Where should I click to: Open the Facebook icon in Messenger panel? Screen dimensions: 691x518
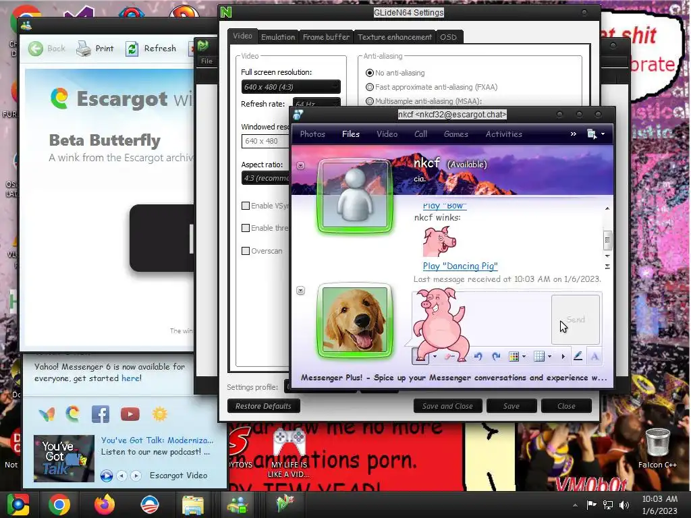pyautogui.click(x=101, y=414)
